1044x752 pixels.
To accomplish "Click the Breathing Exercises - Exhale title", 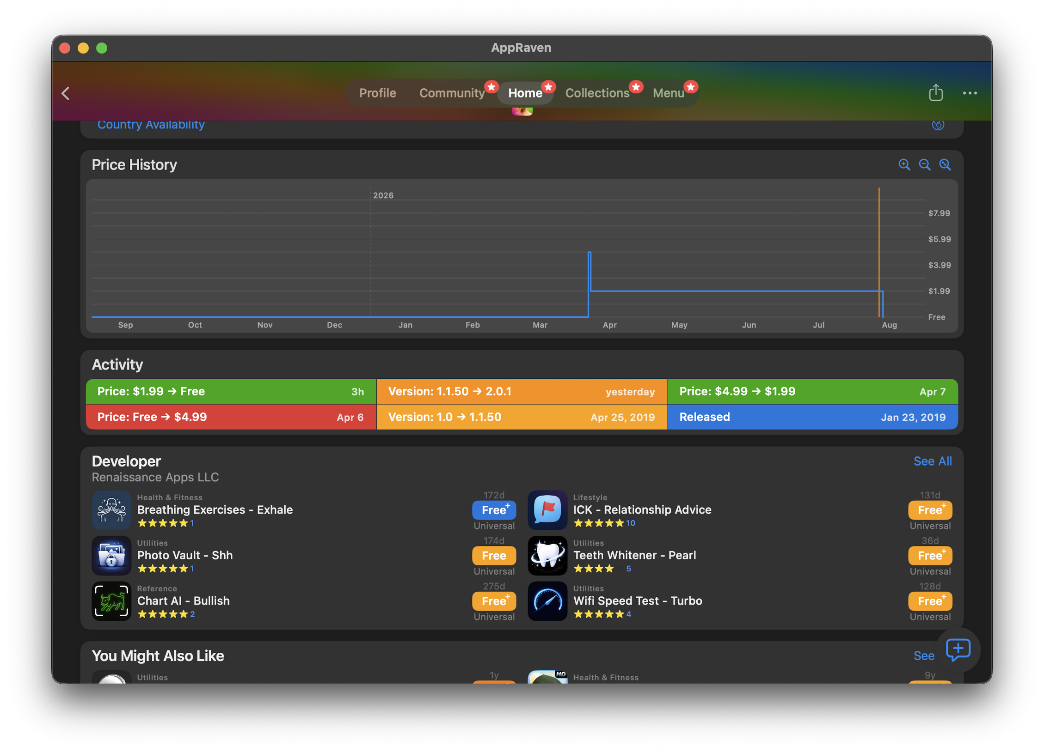I will click(x=215, y=510).
